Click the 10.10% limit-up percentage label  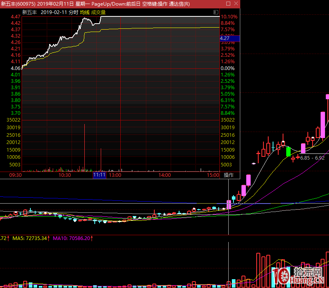229,17
